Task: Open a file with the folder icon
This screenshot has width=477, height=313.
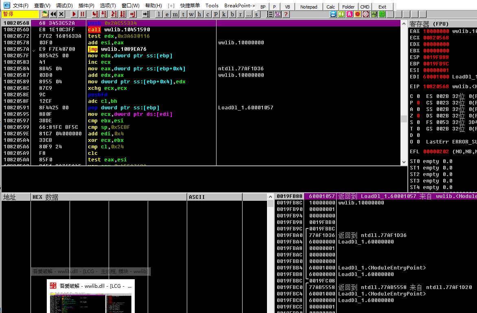Action: (45, 14)
